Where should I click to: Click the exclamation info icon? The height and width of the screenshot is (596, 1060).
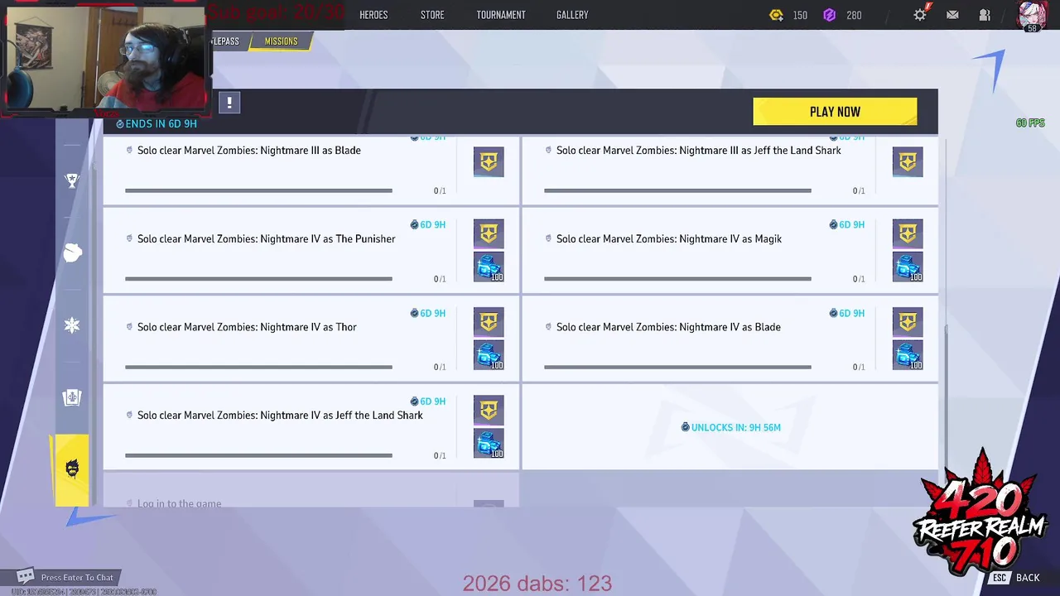[x=229, y=103]
